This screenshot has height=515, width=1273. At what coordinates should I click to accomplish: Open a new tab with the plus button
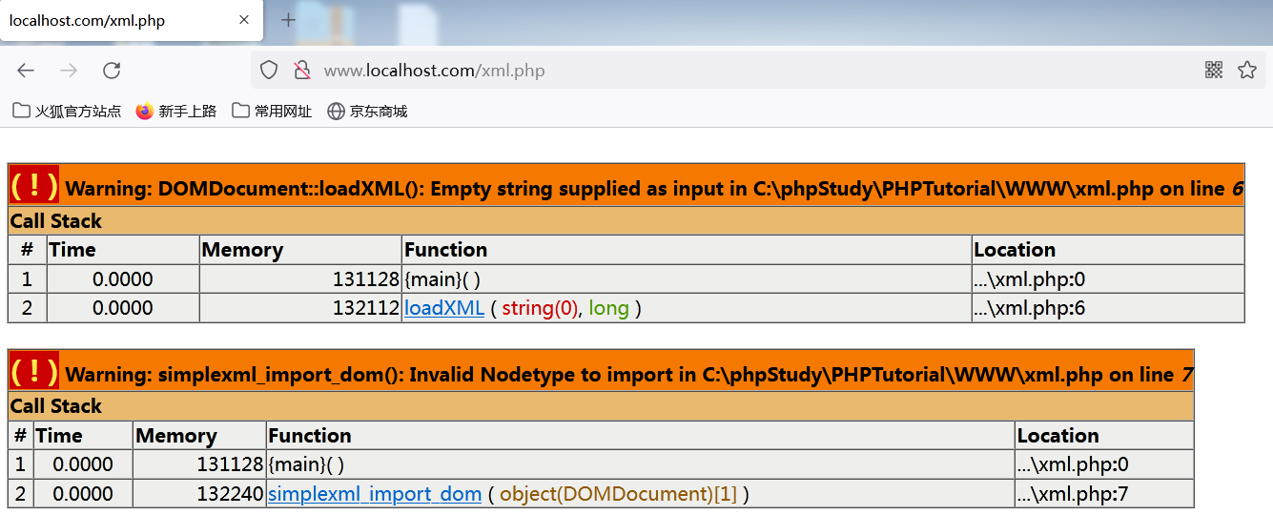(288, 20)
